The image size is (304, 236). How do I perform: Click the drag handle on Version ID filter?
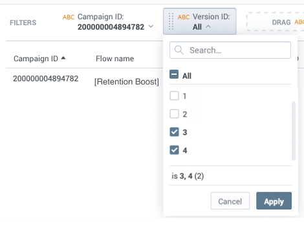(x=171, y=21)
